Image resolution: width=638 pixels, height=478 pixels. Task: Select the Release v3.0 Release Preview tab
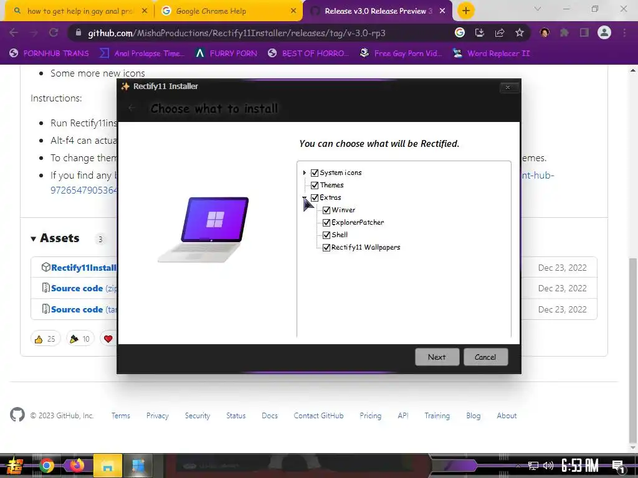point(378,11)
